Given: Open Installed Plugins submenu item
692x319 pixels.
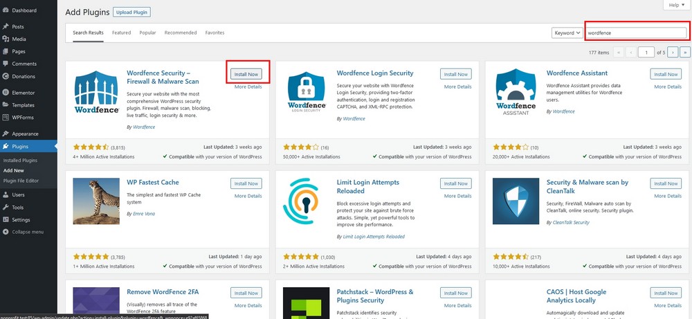Looking at the screenshot, I should [20, 161].
